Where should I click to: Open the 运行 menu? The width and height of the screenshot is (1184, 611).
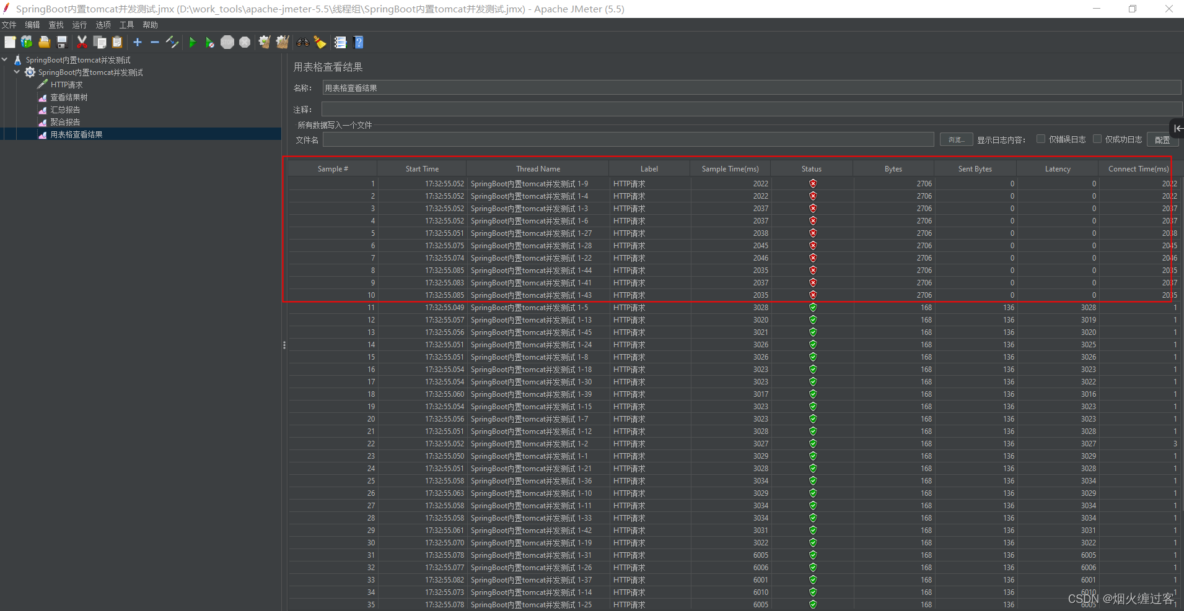click(79, 25)
